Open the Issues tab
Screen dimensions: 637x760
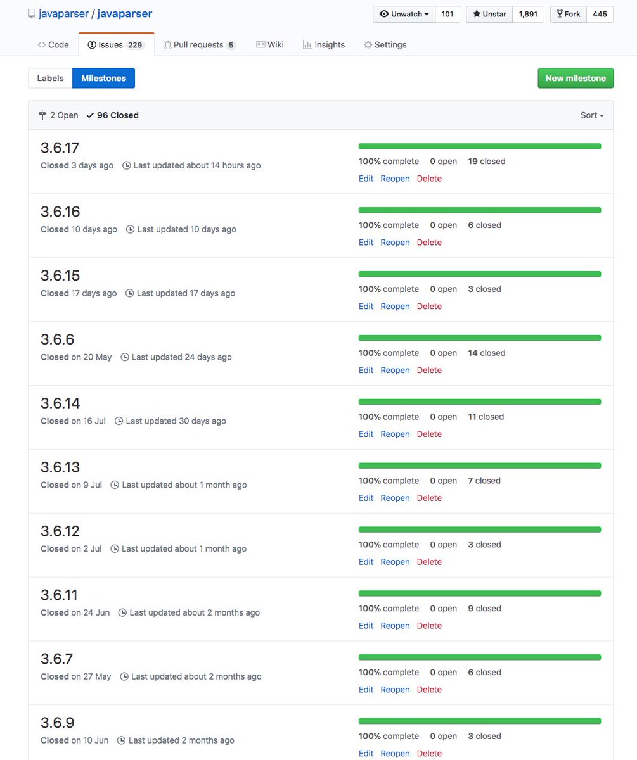point(116,45)
